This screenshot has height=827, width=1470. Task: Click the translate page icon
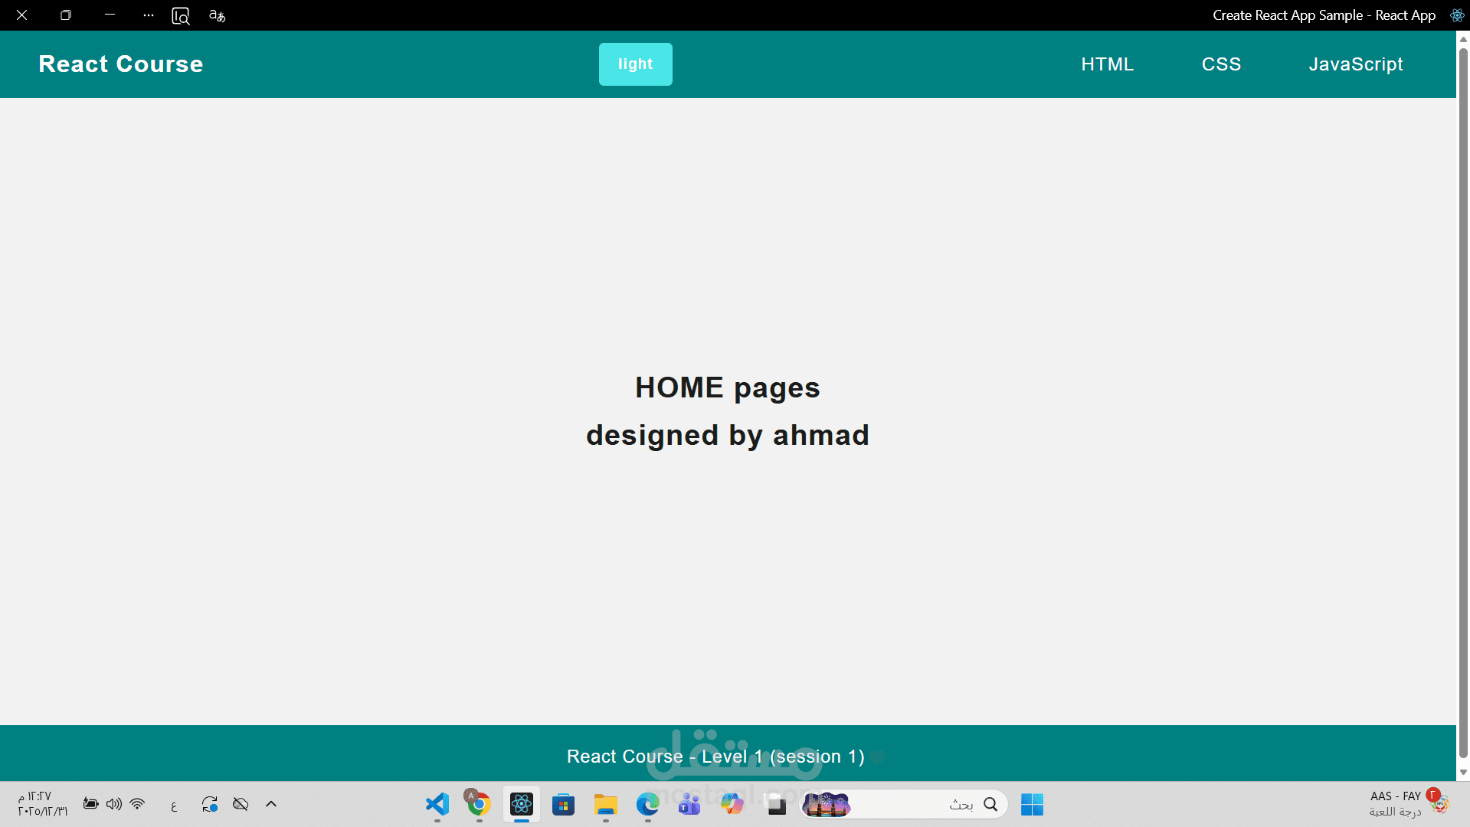(217, 15)
